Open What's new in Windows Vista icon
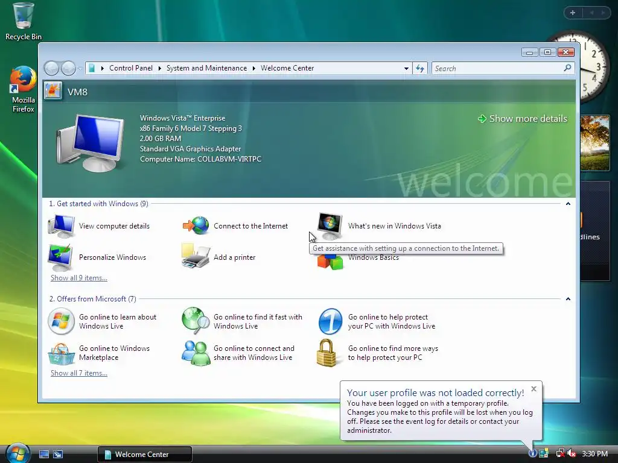The width and height of the screenshot is (618, 463). [330, 226]
